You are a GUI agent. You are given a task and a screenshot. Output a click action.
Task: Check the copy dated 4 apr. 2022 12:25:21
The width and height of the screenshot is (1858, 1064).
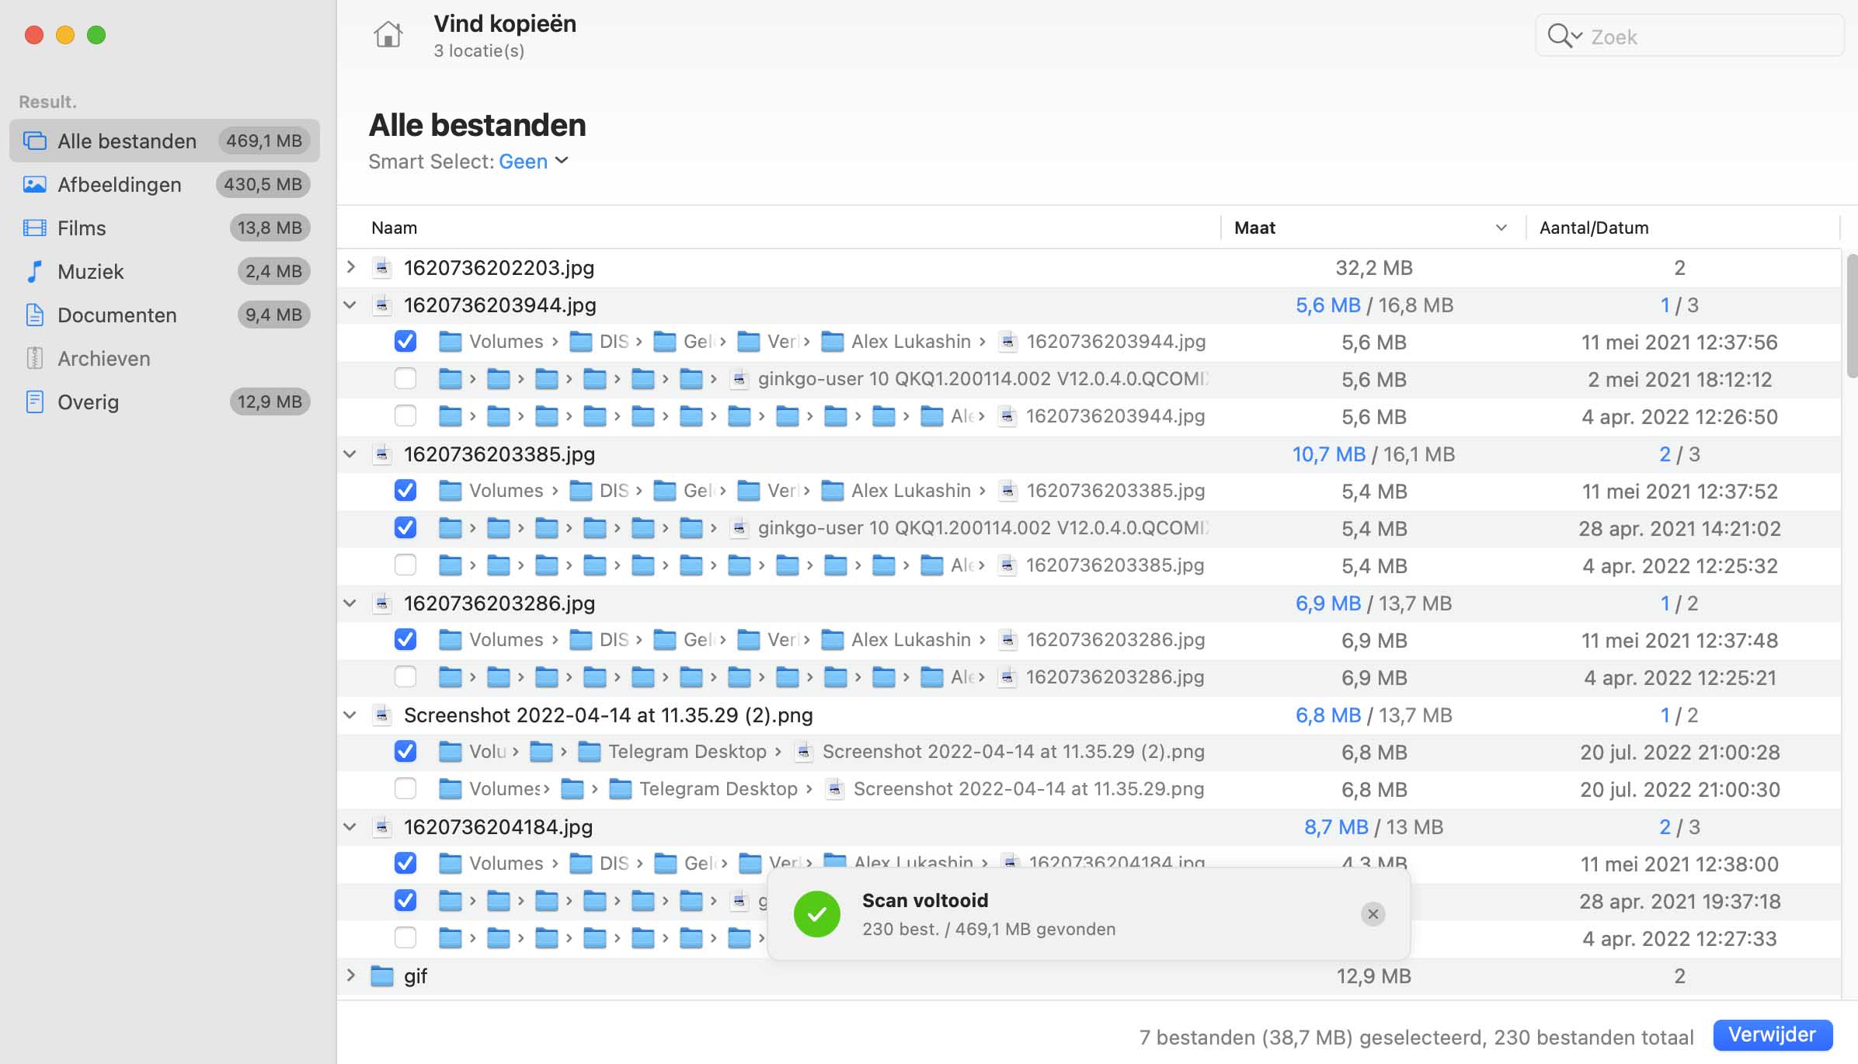click(x=405, y=677)
